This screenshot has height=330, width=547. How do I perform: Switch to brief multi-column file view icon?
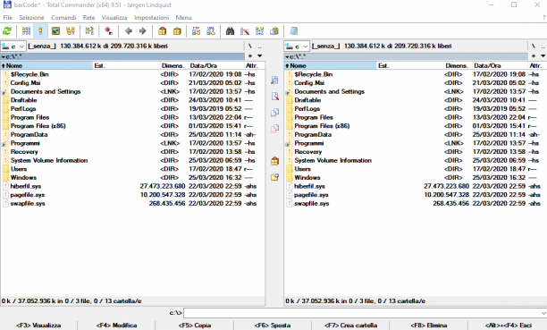coord(26,31)
